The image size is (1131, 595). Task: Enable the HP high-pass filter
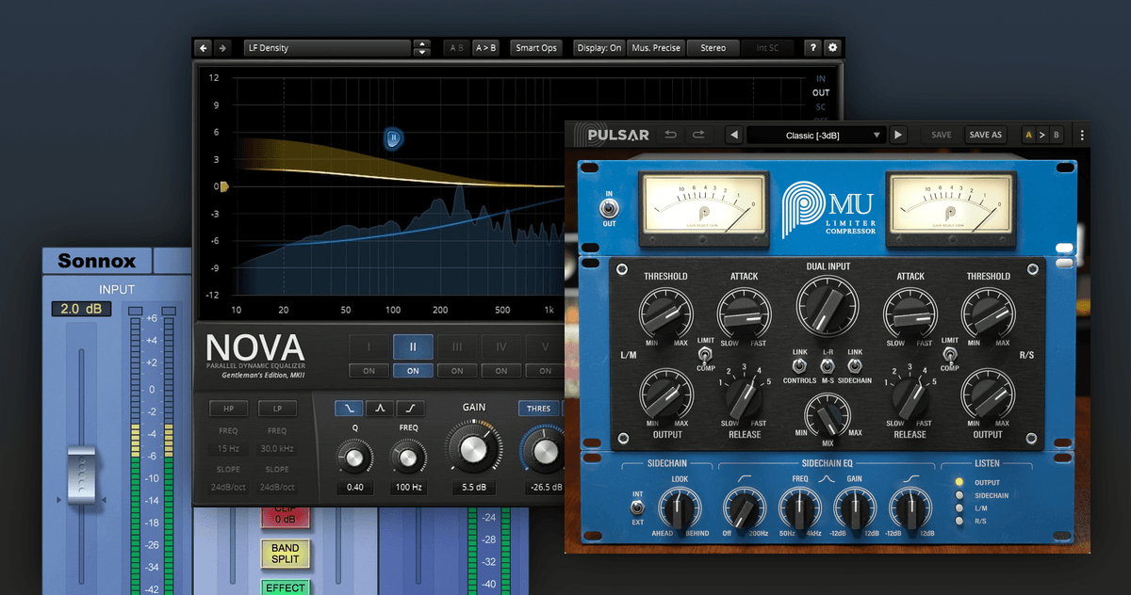228,409
